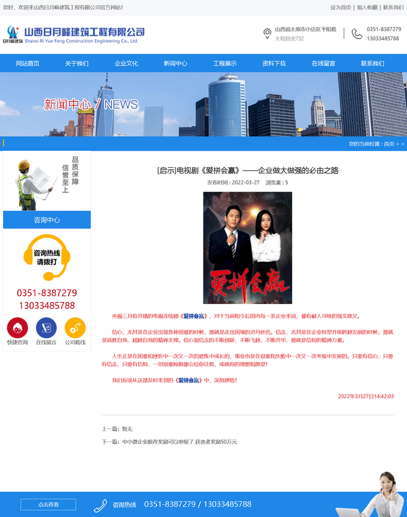Go to 关于我们 navigation item
This screenshot has width=407, height=517.
click(77, 63)
